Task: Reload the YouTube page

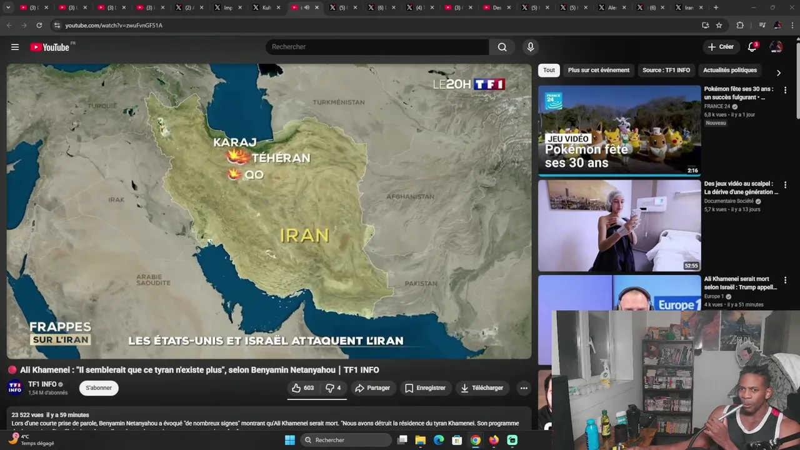Action: 39,25
